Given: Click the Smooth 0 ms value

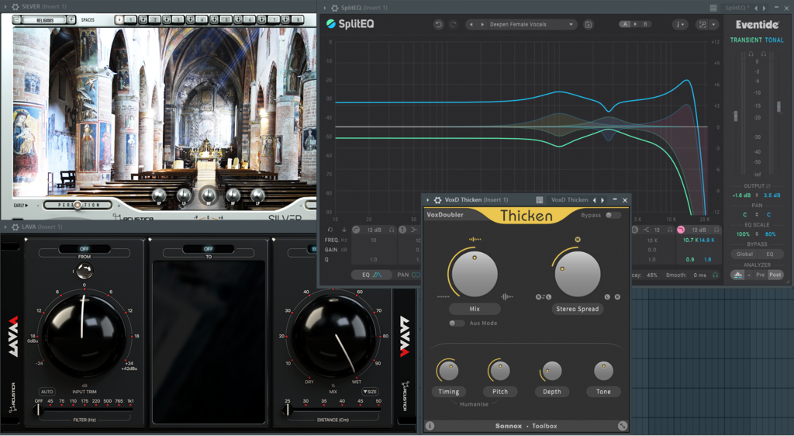Looking at the screenshot, I should coord(699,275).
